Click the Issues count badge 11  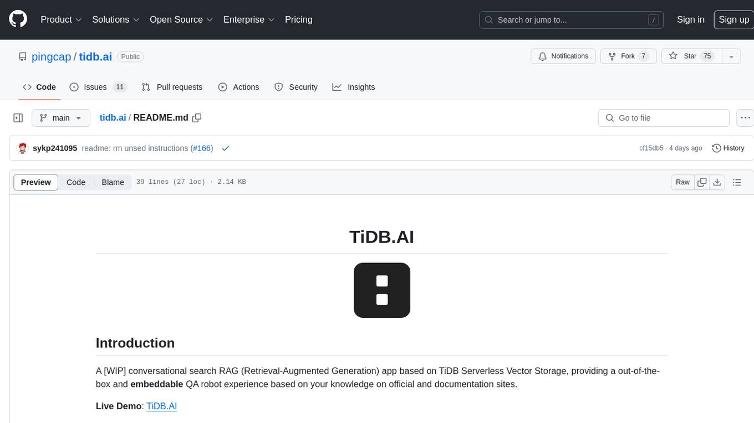coord(120,87)
